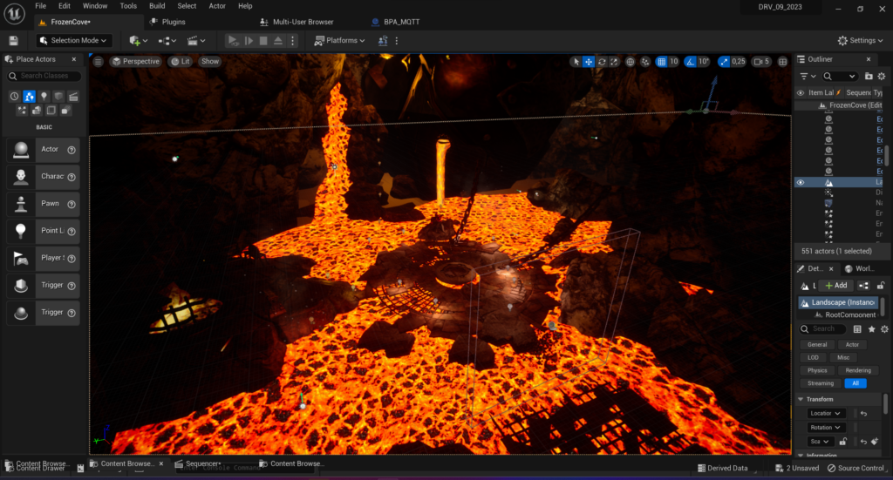Open the Build menu
This screenshot has width=893, height=480.
coord(157,6)
